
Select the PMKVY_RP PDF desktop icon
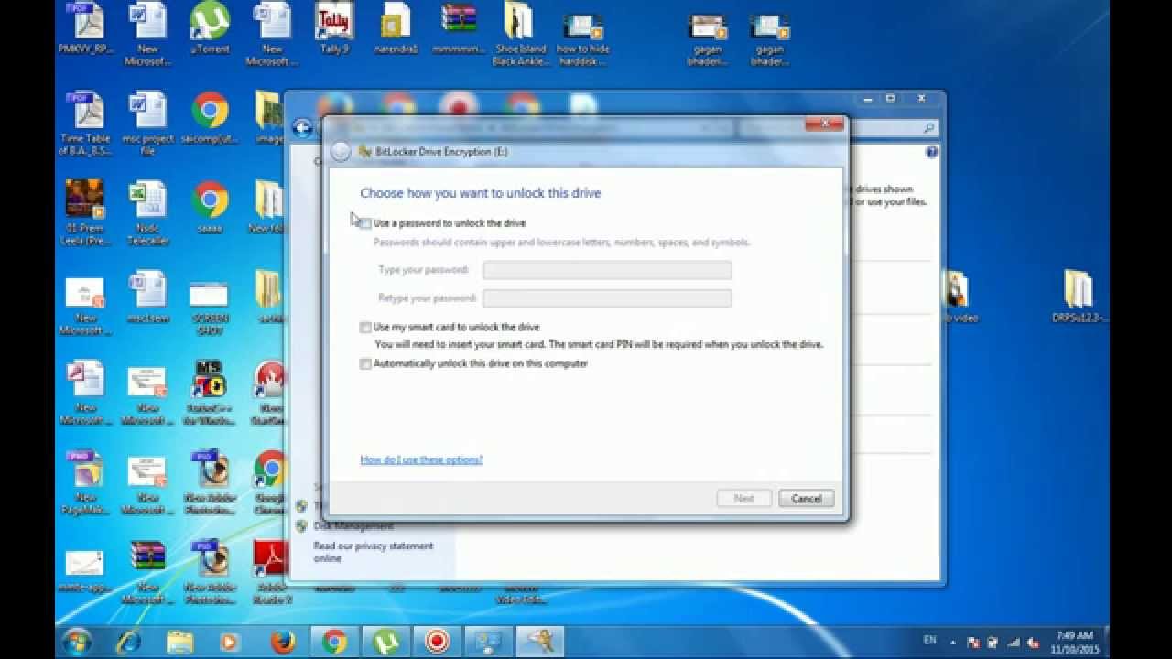point(86,30)
